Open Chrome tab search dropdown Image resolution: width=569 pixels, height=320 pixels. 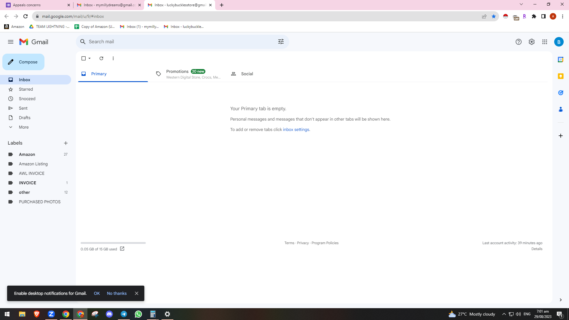coord(521,4)
